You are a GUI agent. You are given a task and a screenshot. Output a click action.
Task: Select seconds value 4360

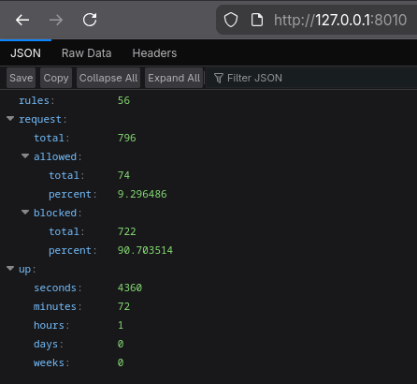click(x=130, y=288)
